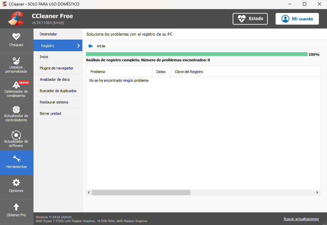
Task: Click the Problema column header
Action: coord(119,72)
